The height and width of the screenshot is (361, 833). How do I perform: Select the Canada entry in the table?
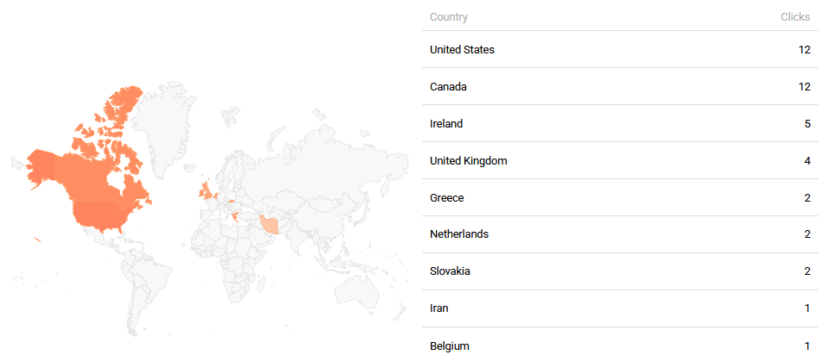[449, 87]
